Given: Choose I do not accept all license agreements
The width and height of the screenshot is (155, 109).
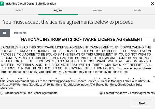Looking at the screenshot, I should tap(2, 93).
